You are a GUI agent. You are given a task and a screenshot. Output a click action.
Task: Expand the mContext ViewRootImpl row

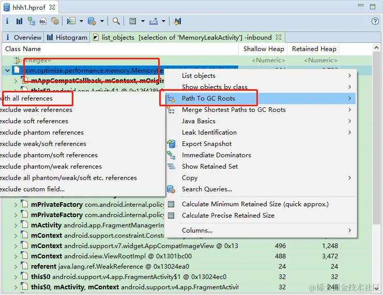16,256
